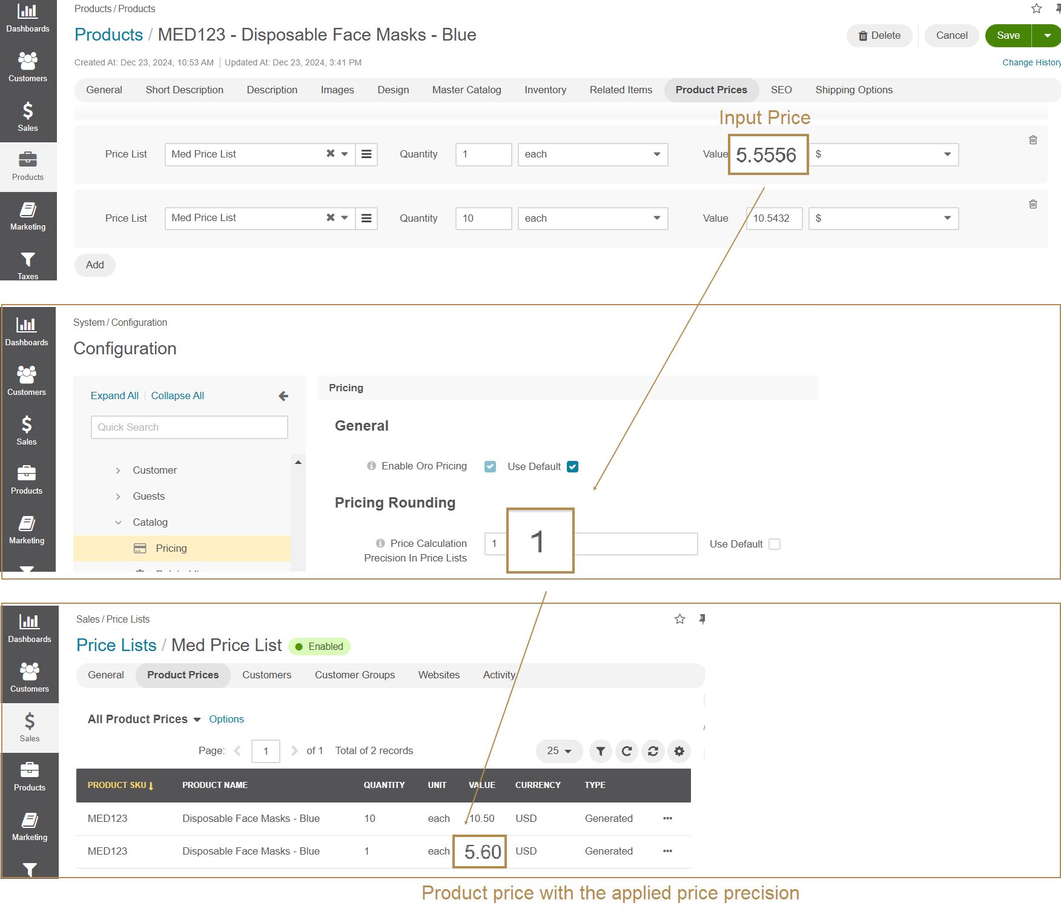Clear the second Price List selection
1061x920 pixels.
point(330,217)
